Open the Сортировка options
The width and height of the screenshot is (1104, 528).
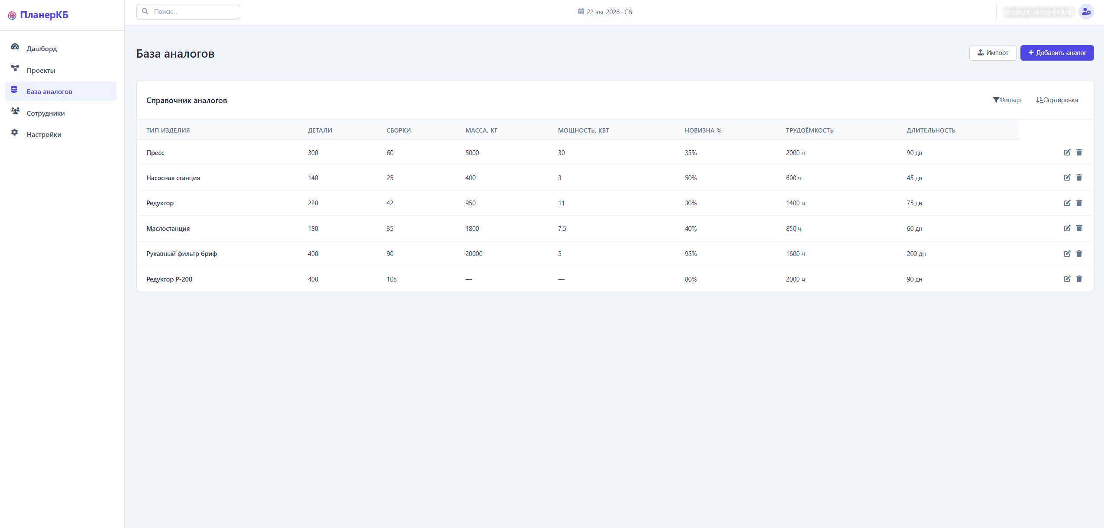pos(1057,100)
